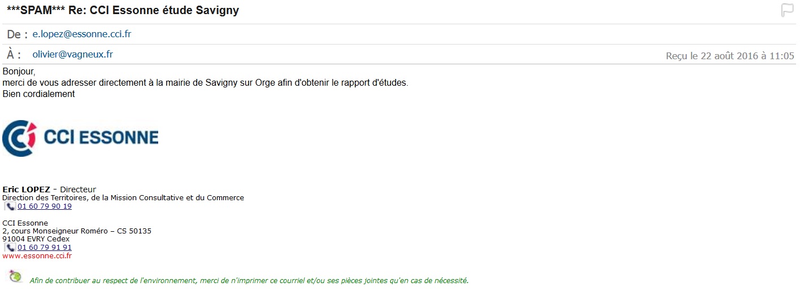Click the email subject line with the SPAM tag
The width and height of the screenshot is (800, 291).
[x=123, y=11]
